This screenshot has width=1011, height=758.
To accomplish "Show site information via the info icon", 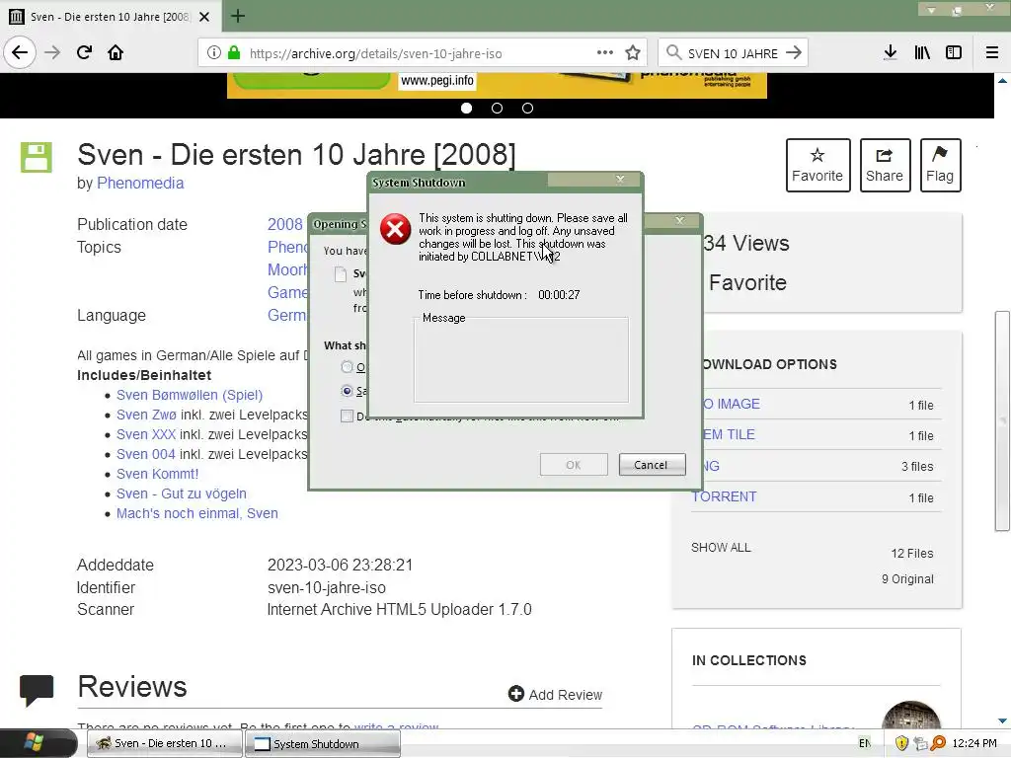I will tap(214, 53).
